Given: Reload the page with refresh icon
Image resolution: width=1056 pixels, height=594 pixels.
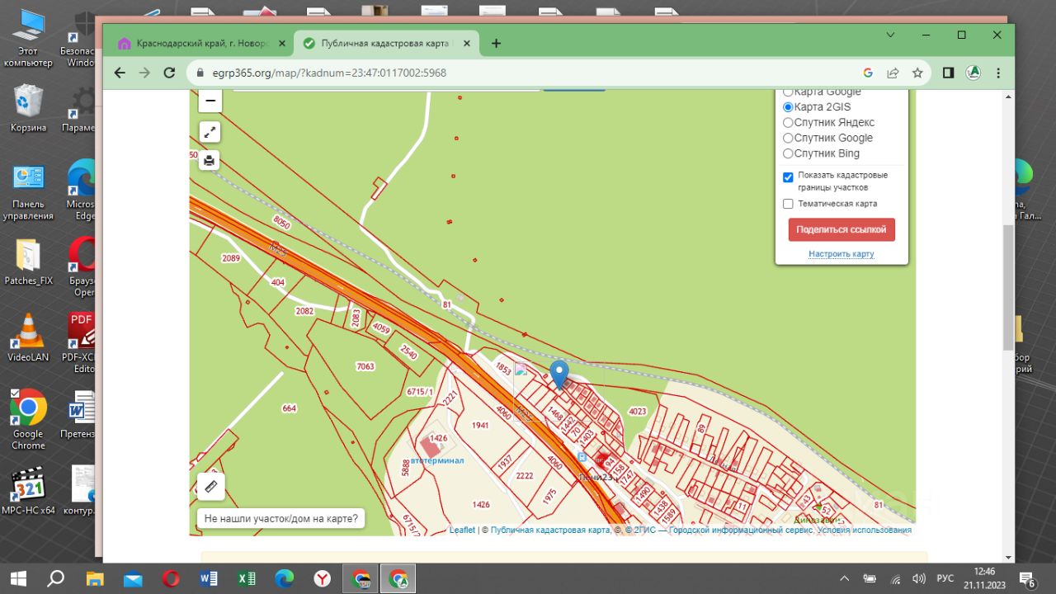Looking at the screenshot, I should pos(169,73).
